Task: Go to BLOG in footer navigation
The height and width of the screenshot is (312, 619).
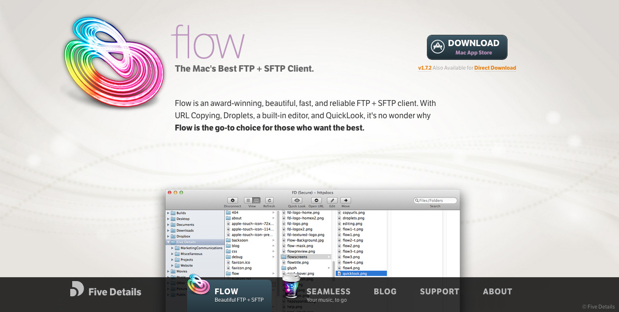Action: coord(385,291)
